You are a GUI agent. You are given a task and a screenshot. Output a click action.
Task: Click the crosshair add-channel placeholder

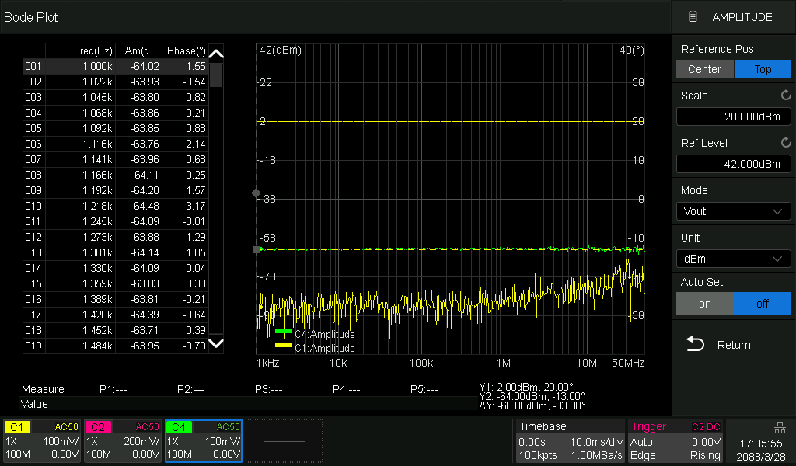point(284,441)
